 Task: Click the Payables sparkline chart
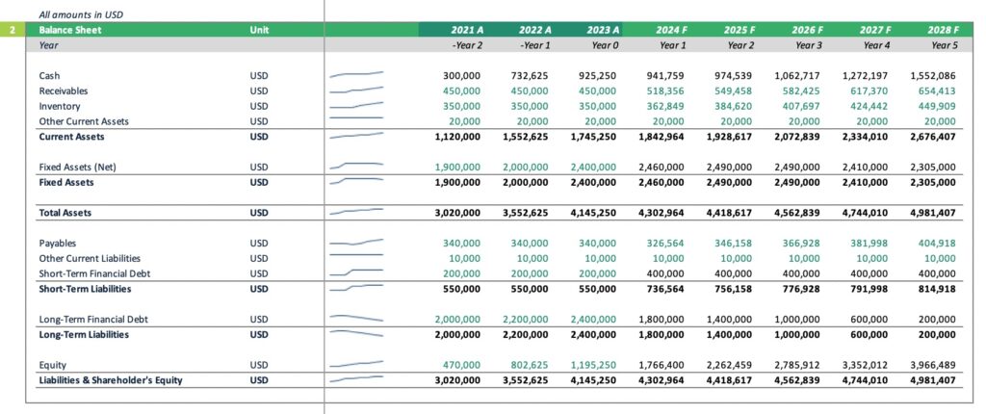point(356,243)
